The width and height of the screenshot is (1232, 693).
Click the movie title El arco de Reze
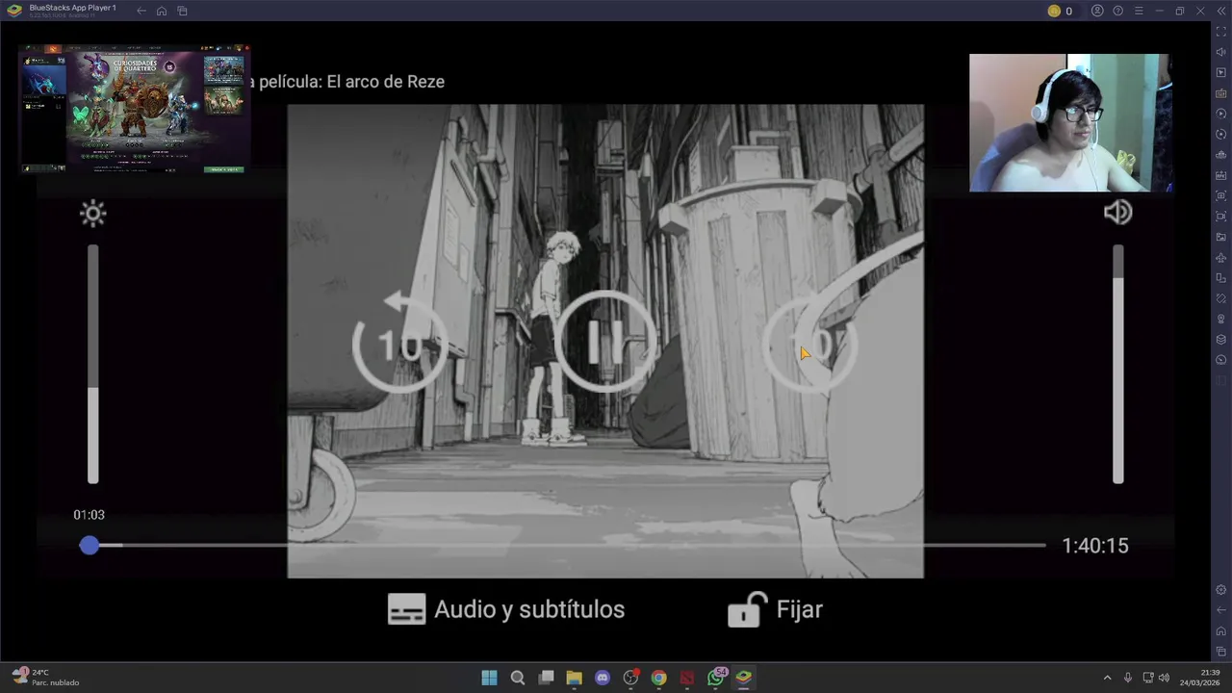pos(386,82)
